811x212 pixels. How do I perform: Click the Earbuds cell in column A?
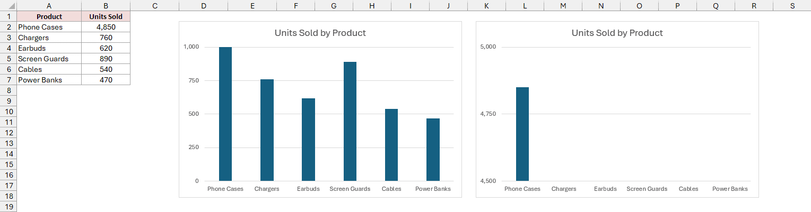coord(49,48)
